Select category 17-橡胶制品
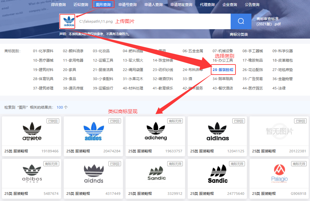The image size is (310, 201). tap(253, 60)
